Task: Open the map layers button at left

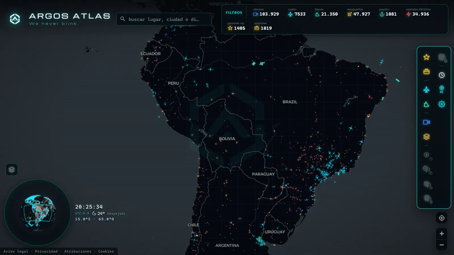Action: pyautogui.click(x=12, y=169)
